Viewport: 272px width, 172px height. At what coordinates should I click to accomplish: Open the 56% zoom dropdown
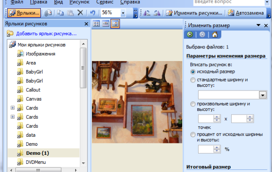(123, 13)
